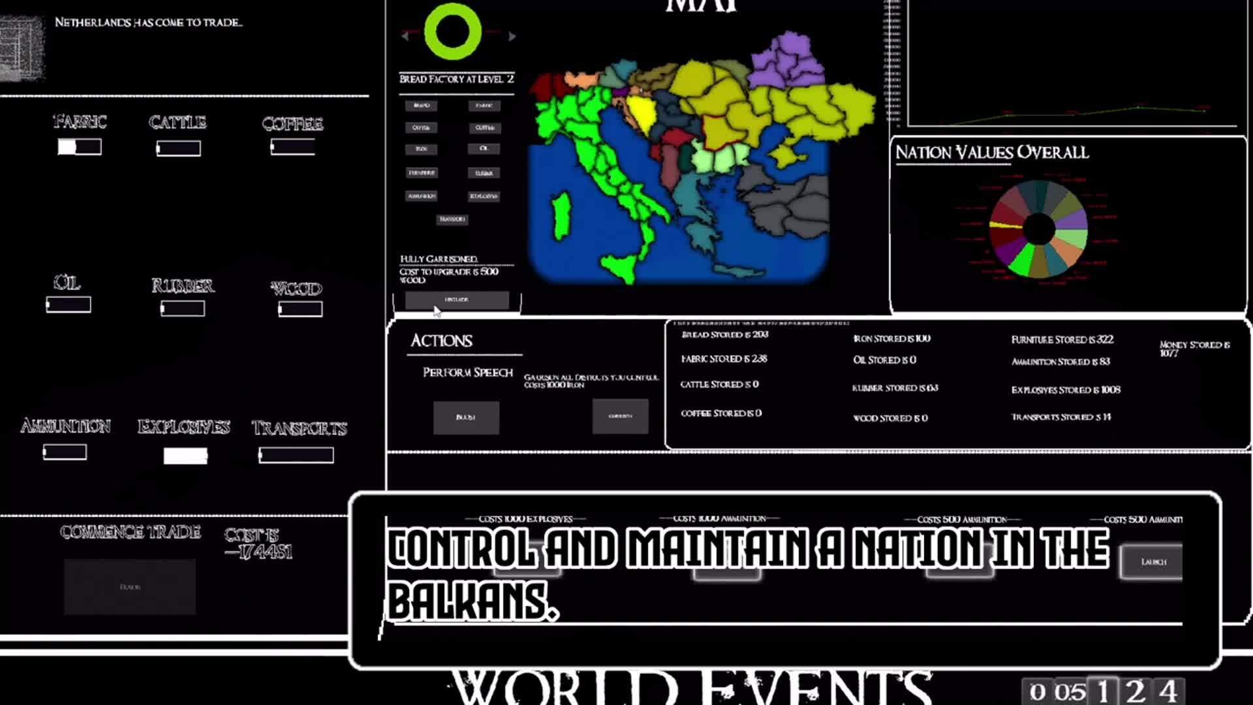The width and height of the screenshot is (1253, 705).
Task: Adjust the Fabric trade slider
Action: point(80,147)
